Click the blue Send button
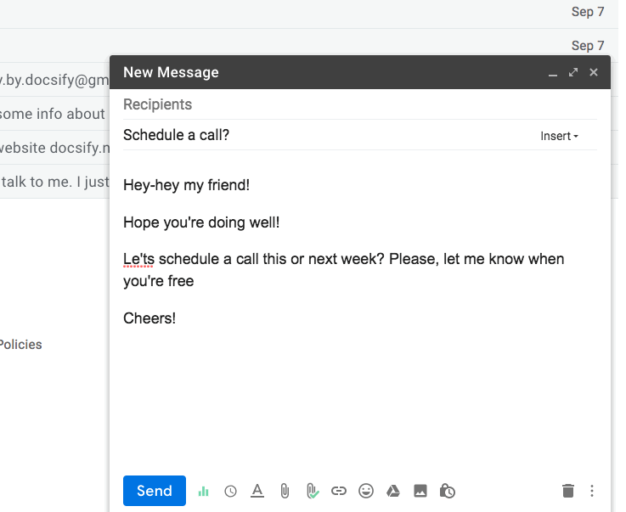 [154, 491]
